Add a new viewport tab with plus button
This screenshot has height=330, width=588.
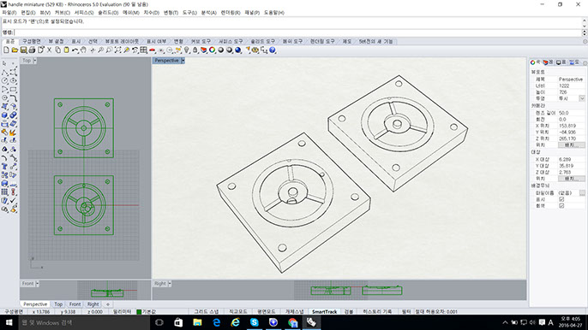(x=108, y=304)
